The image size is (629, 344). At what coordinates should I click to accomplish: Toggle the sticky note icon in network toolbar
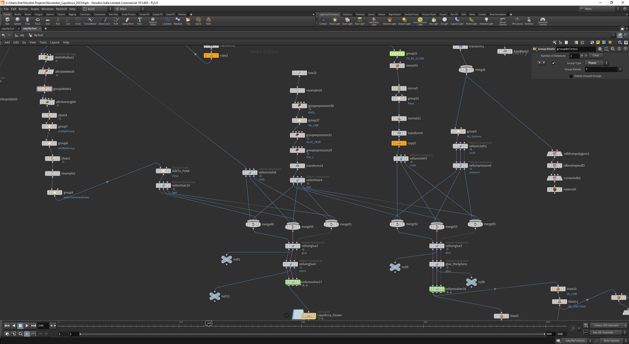point(598,42)
